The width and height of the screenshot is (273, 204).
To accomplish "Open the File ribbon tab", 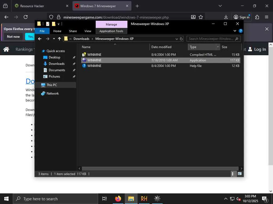I will [x=42, y=31].
